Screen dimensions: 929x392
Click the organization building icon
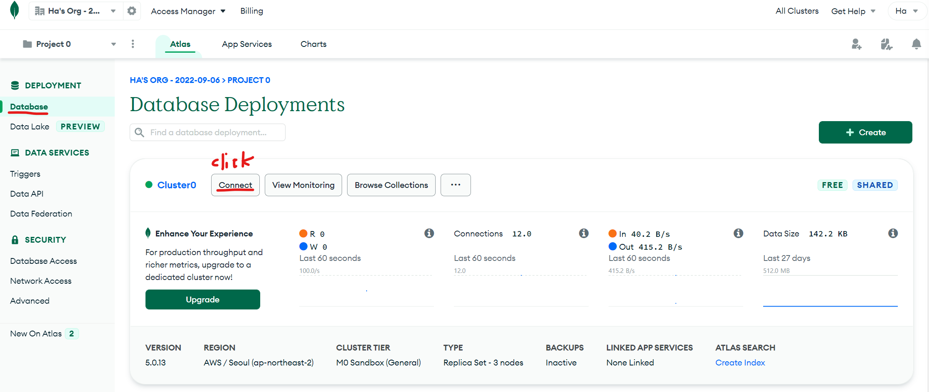point(39,11)
